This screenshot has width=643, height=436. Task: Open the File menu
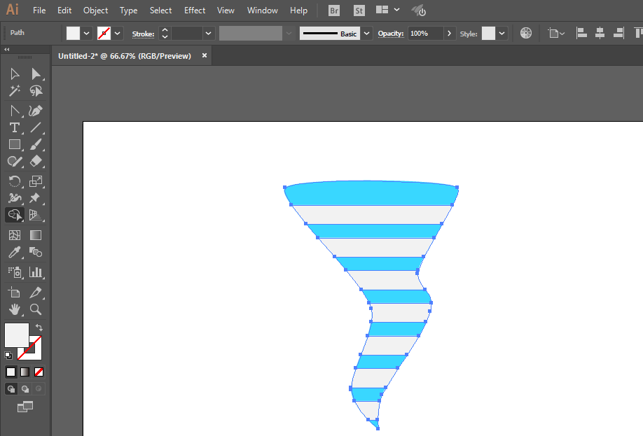tap(39, 10)
